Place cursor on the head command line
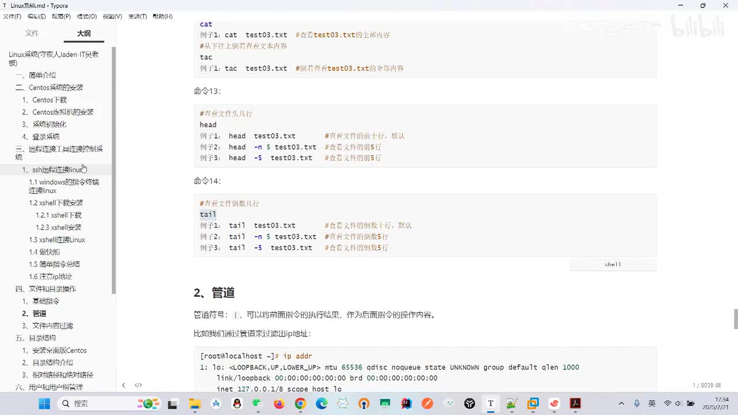This screenshot has width=738, height=415. [x=208, y=124]
